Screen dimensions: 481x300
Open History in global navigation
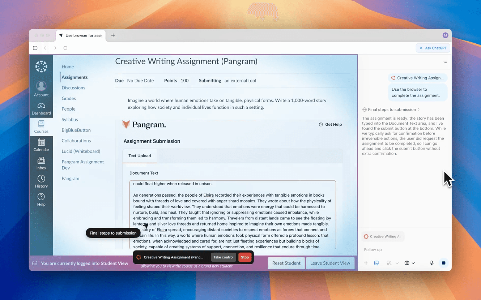(x=41, y=181)
